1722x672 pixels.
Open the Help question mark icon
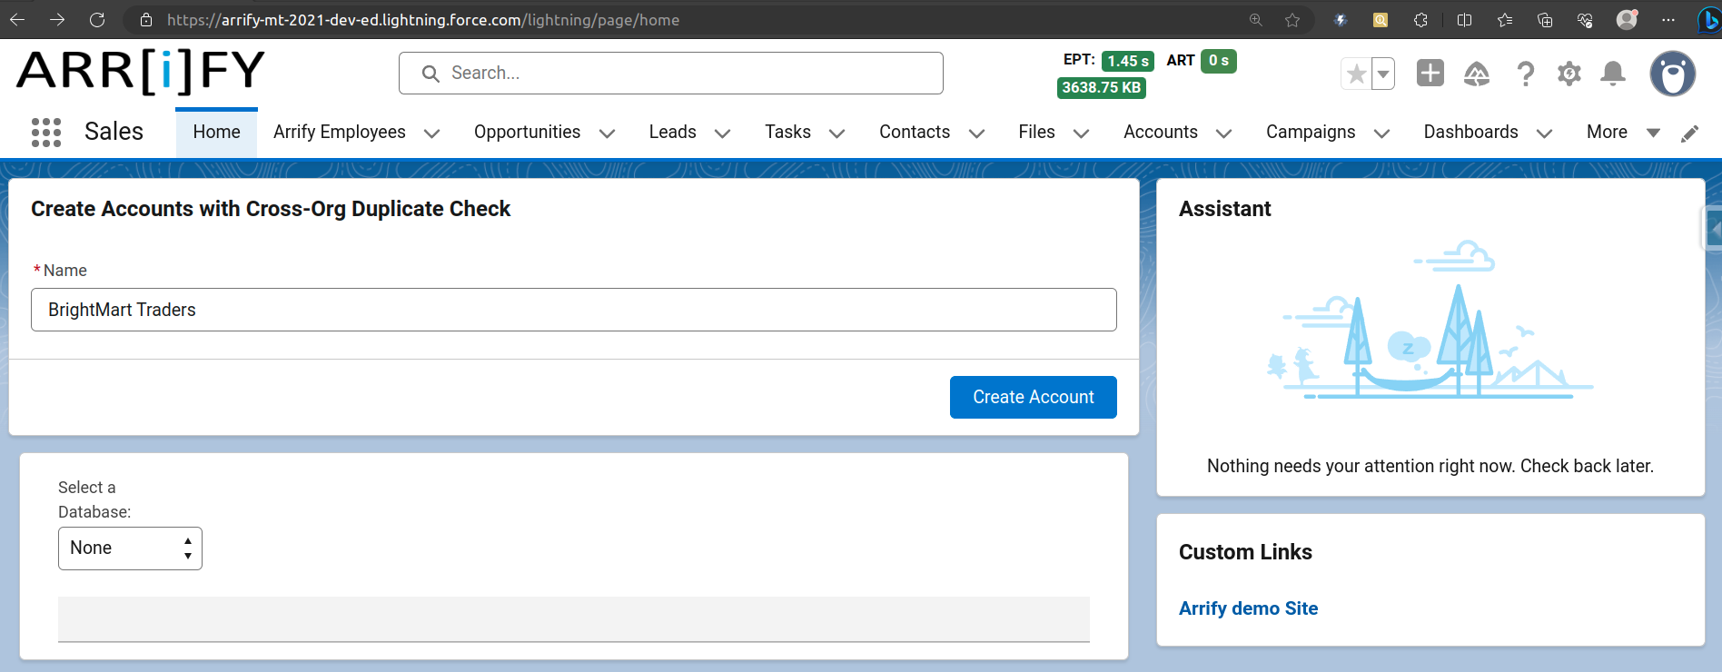click(x=1525, y=74)
